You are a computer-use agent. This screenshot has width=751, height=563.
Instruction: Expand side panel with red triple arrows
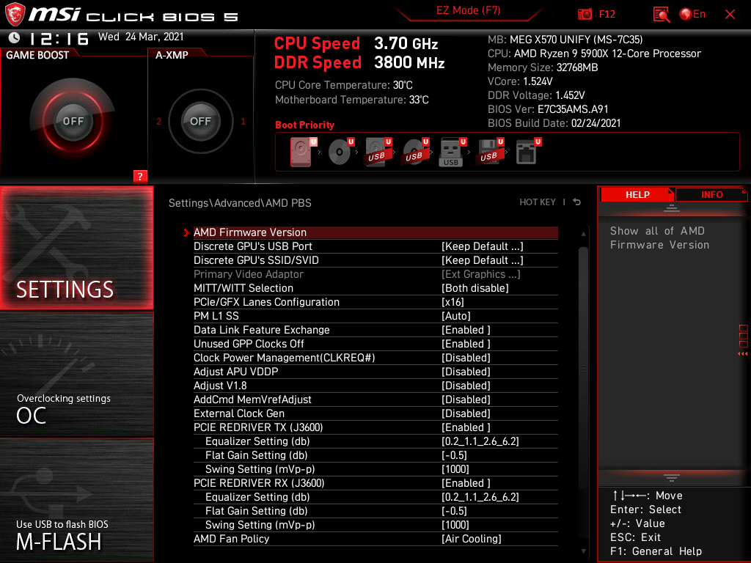click(742, 354)
